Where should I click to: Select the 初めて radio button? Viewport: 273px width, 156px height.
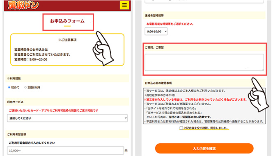(x=9, y=87)
